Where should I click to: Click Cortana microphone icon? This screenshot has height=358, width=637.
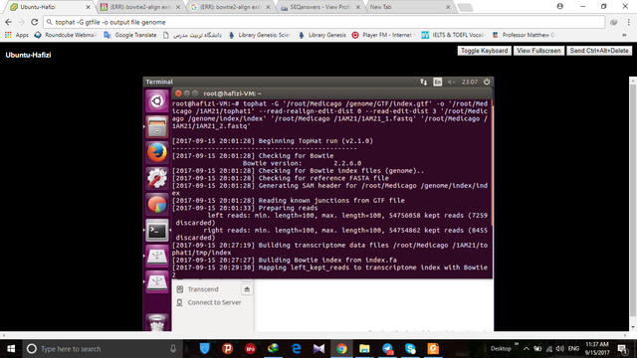[173, 349]
